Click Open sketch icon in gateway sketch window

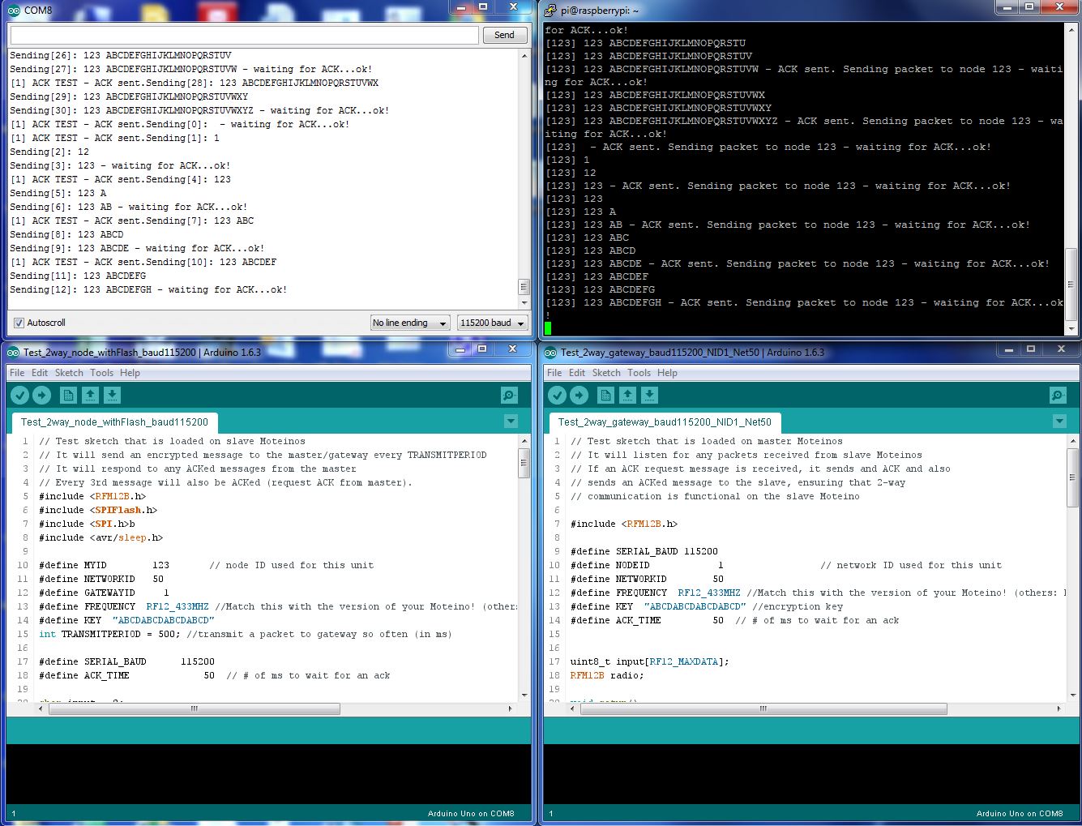pos(628,395)
